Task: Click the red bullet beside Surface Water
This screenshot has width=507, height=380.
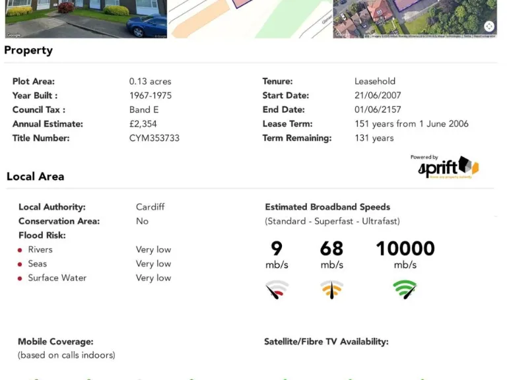Action: pyautogui.click(x=20, y=278)
